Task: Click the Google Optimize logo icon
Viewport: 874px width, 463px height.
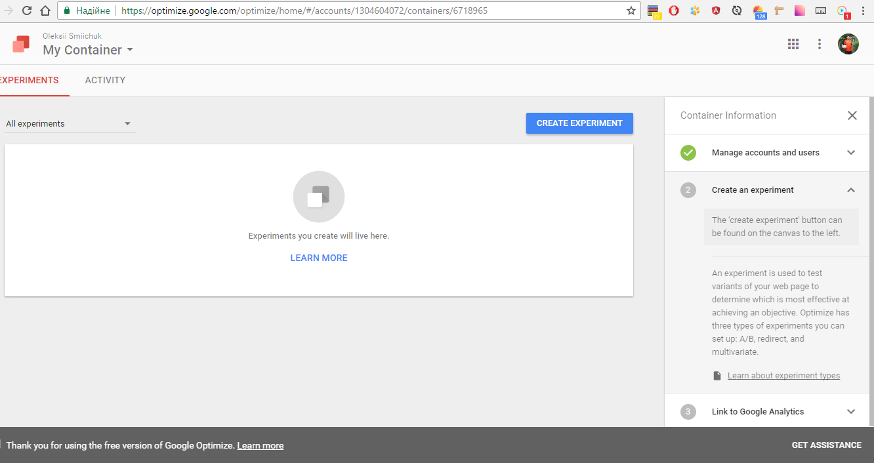Action: pyautogui.click(x=21, y=44)
